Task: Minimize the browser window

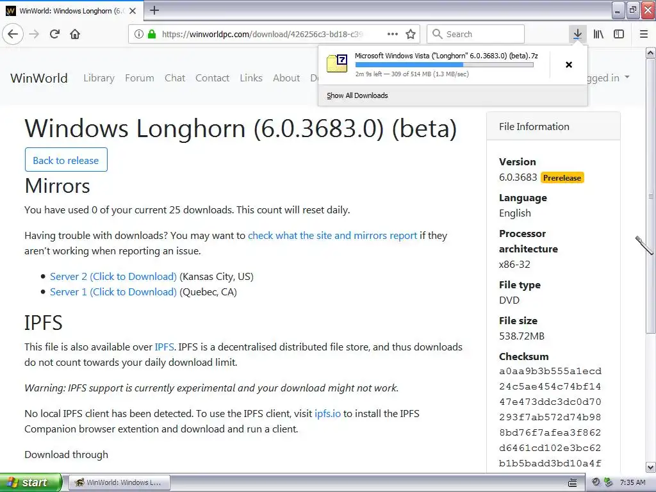Action: [618, 10]
